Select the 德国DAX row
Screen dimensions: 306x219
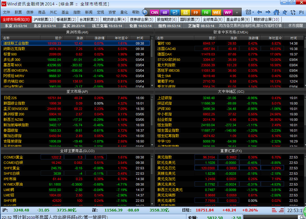230,54
